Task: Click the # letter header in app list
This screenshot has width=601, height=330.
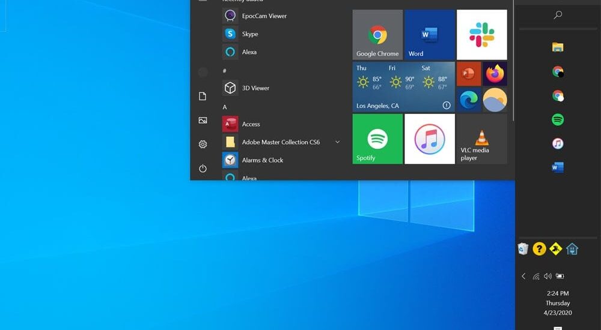Action: tap(225, 71)
